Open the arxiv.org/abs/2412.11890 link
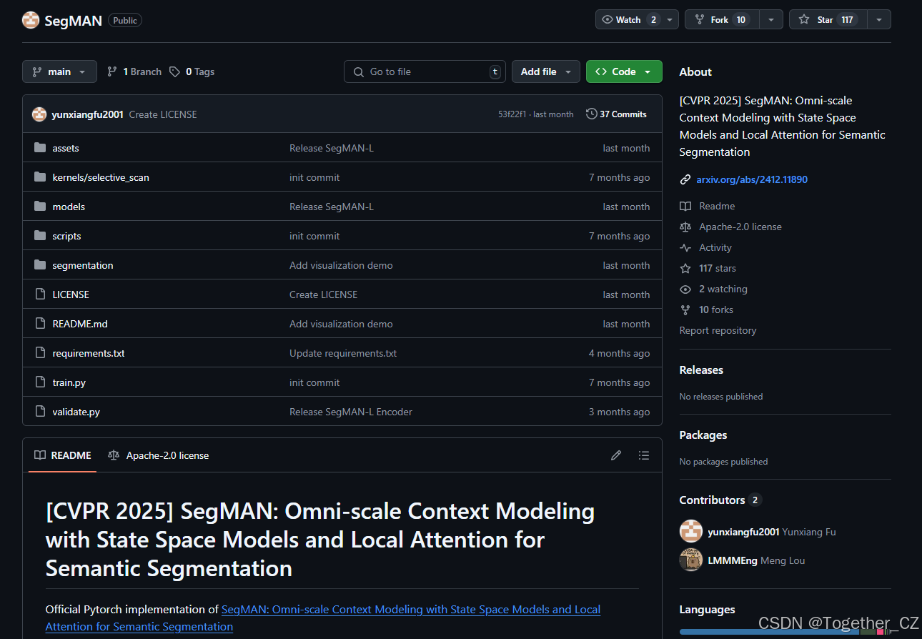The width and height of the screenshot is (922, 639). [x=752, y=179]
